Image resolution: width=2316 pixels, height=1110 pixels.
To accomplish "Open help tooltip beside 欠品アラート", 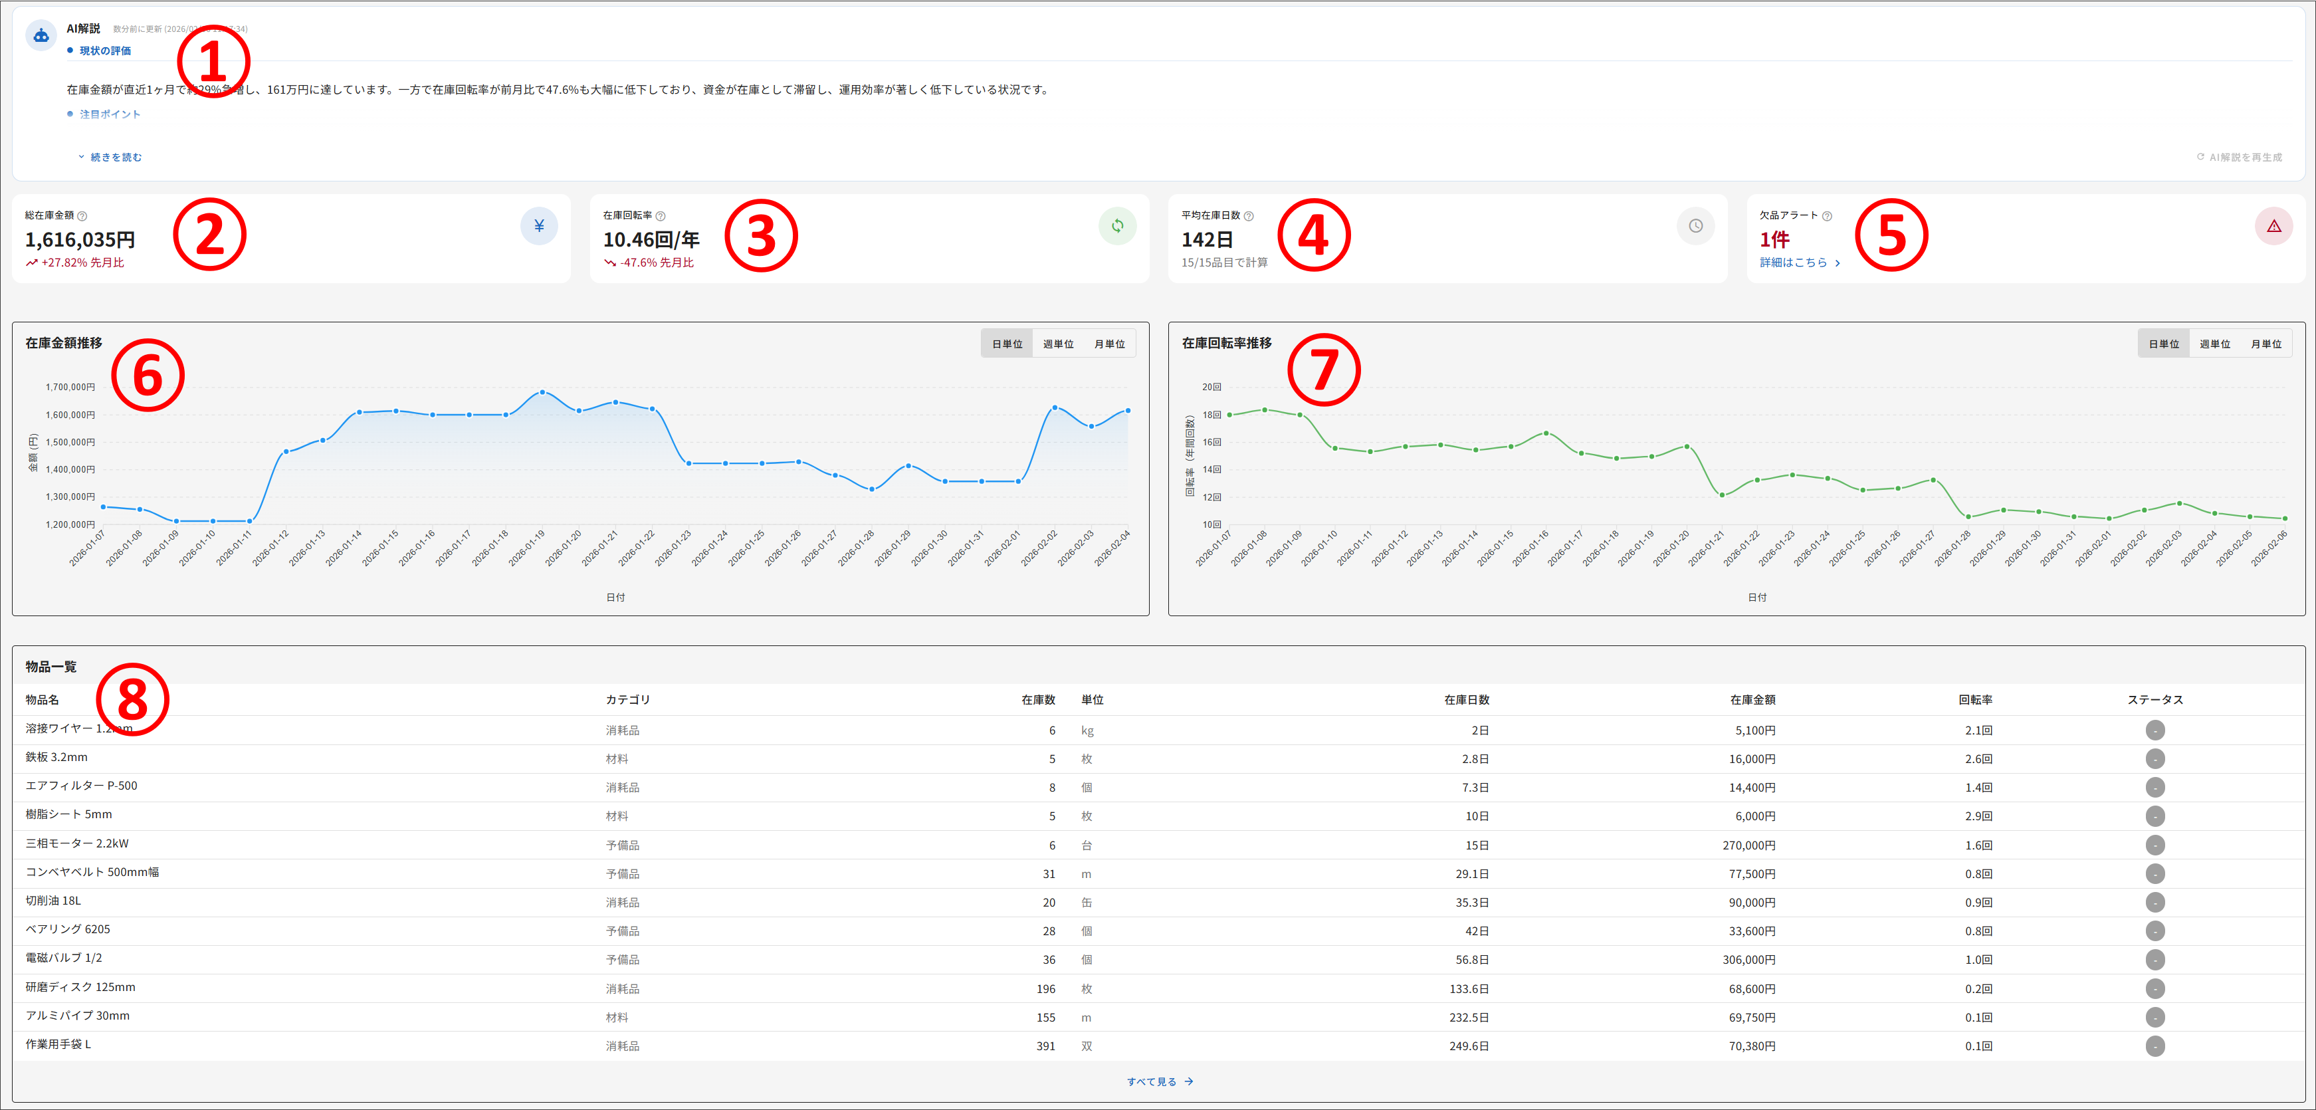I will click(1827, 216).
